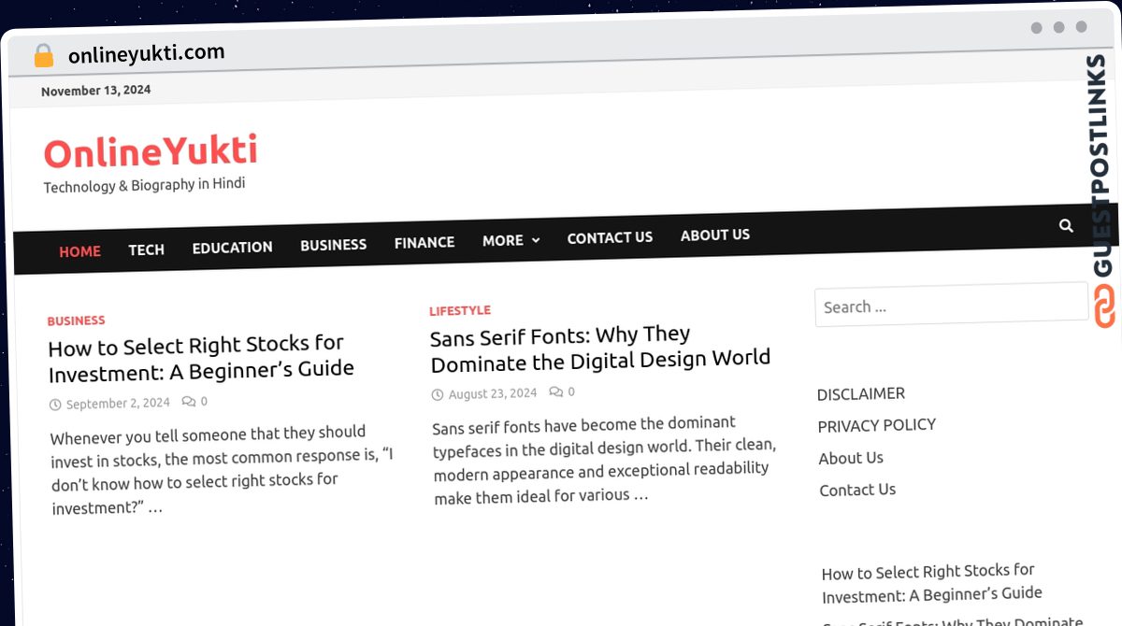This screenshot has height=626, width=1122.
Task: Click the OnlineYukti site title
Action: (151, 152)
